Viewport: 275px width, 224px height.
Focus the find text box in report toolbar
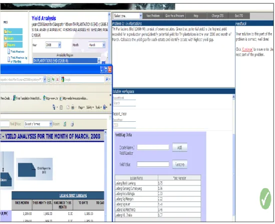click(5, 124)
